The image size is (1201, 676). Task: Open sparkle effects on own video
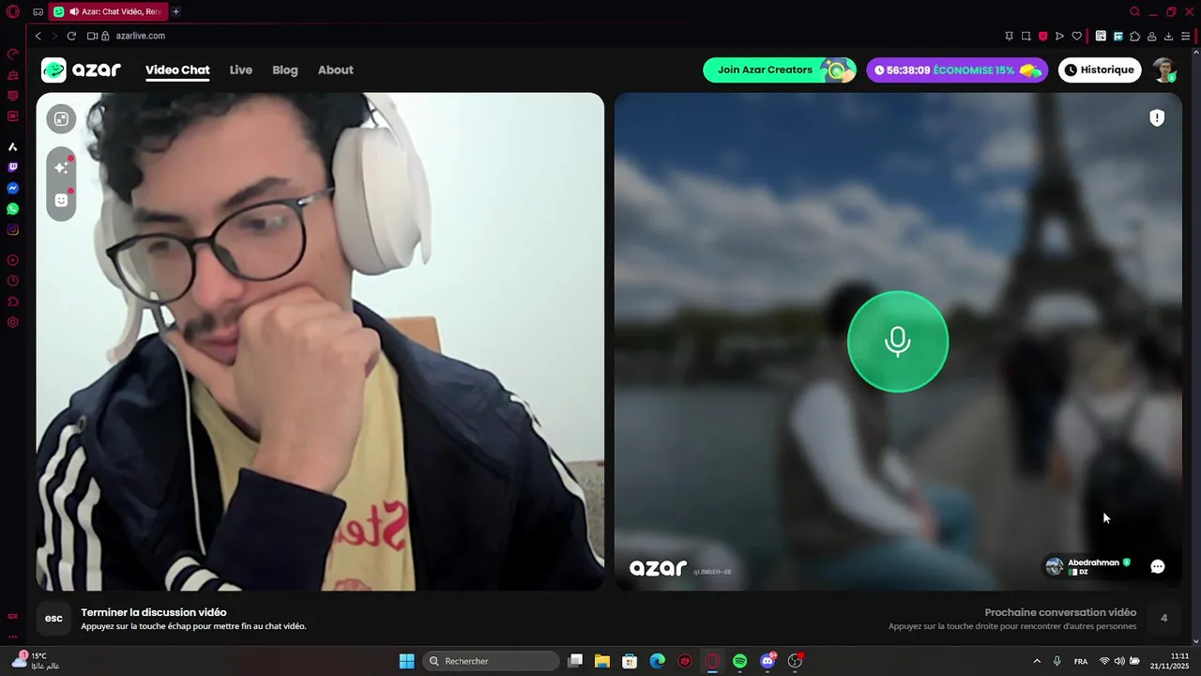click(x=61, y=167)
